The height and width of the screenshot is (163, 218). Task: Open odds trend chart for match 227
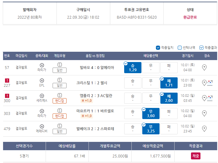click(x=210, y=83)
